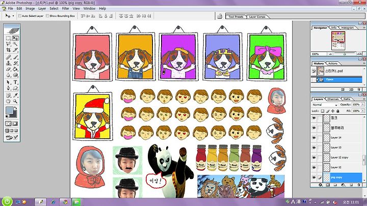Select the Polygonal Lasso tool
The image size is (367, 206).
pyautogui.click(x=9, y=44)
